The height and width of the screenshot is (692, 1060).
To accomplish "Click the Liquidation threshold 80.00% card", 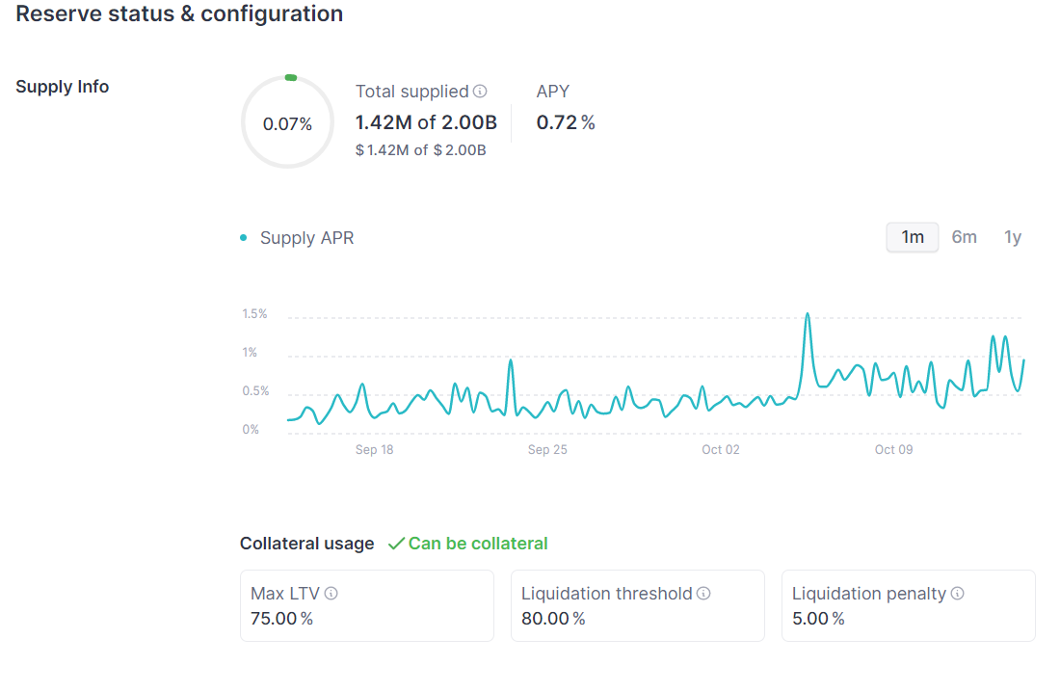I will click(637, 605).
